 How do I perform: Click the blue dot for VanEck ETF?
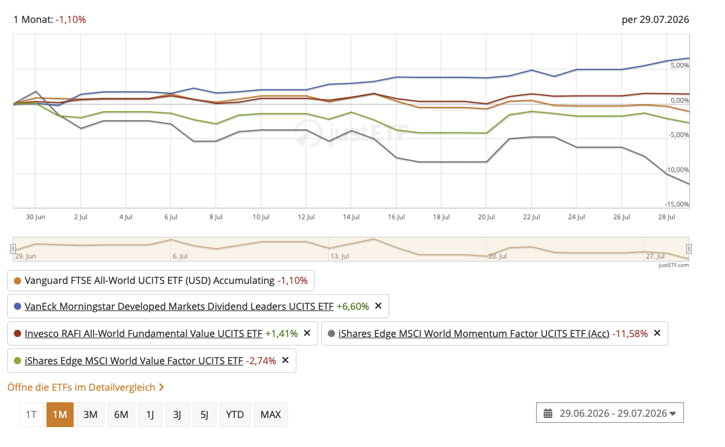click(x=18, y=307)
